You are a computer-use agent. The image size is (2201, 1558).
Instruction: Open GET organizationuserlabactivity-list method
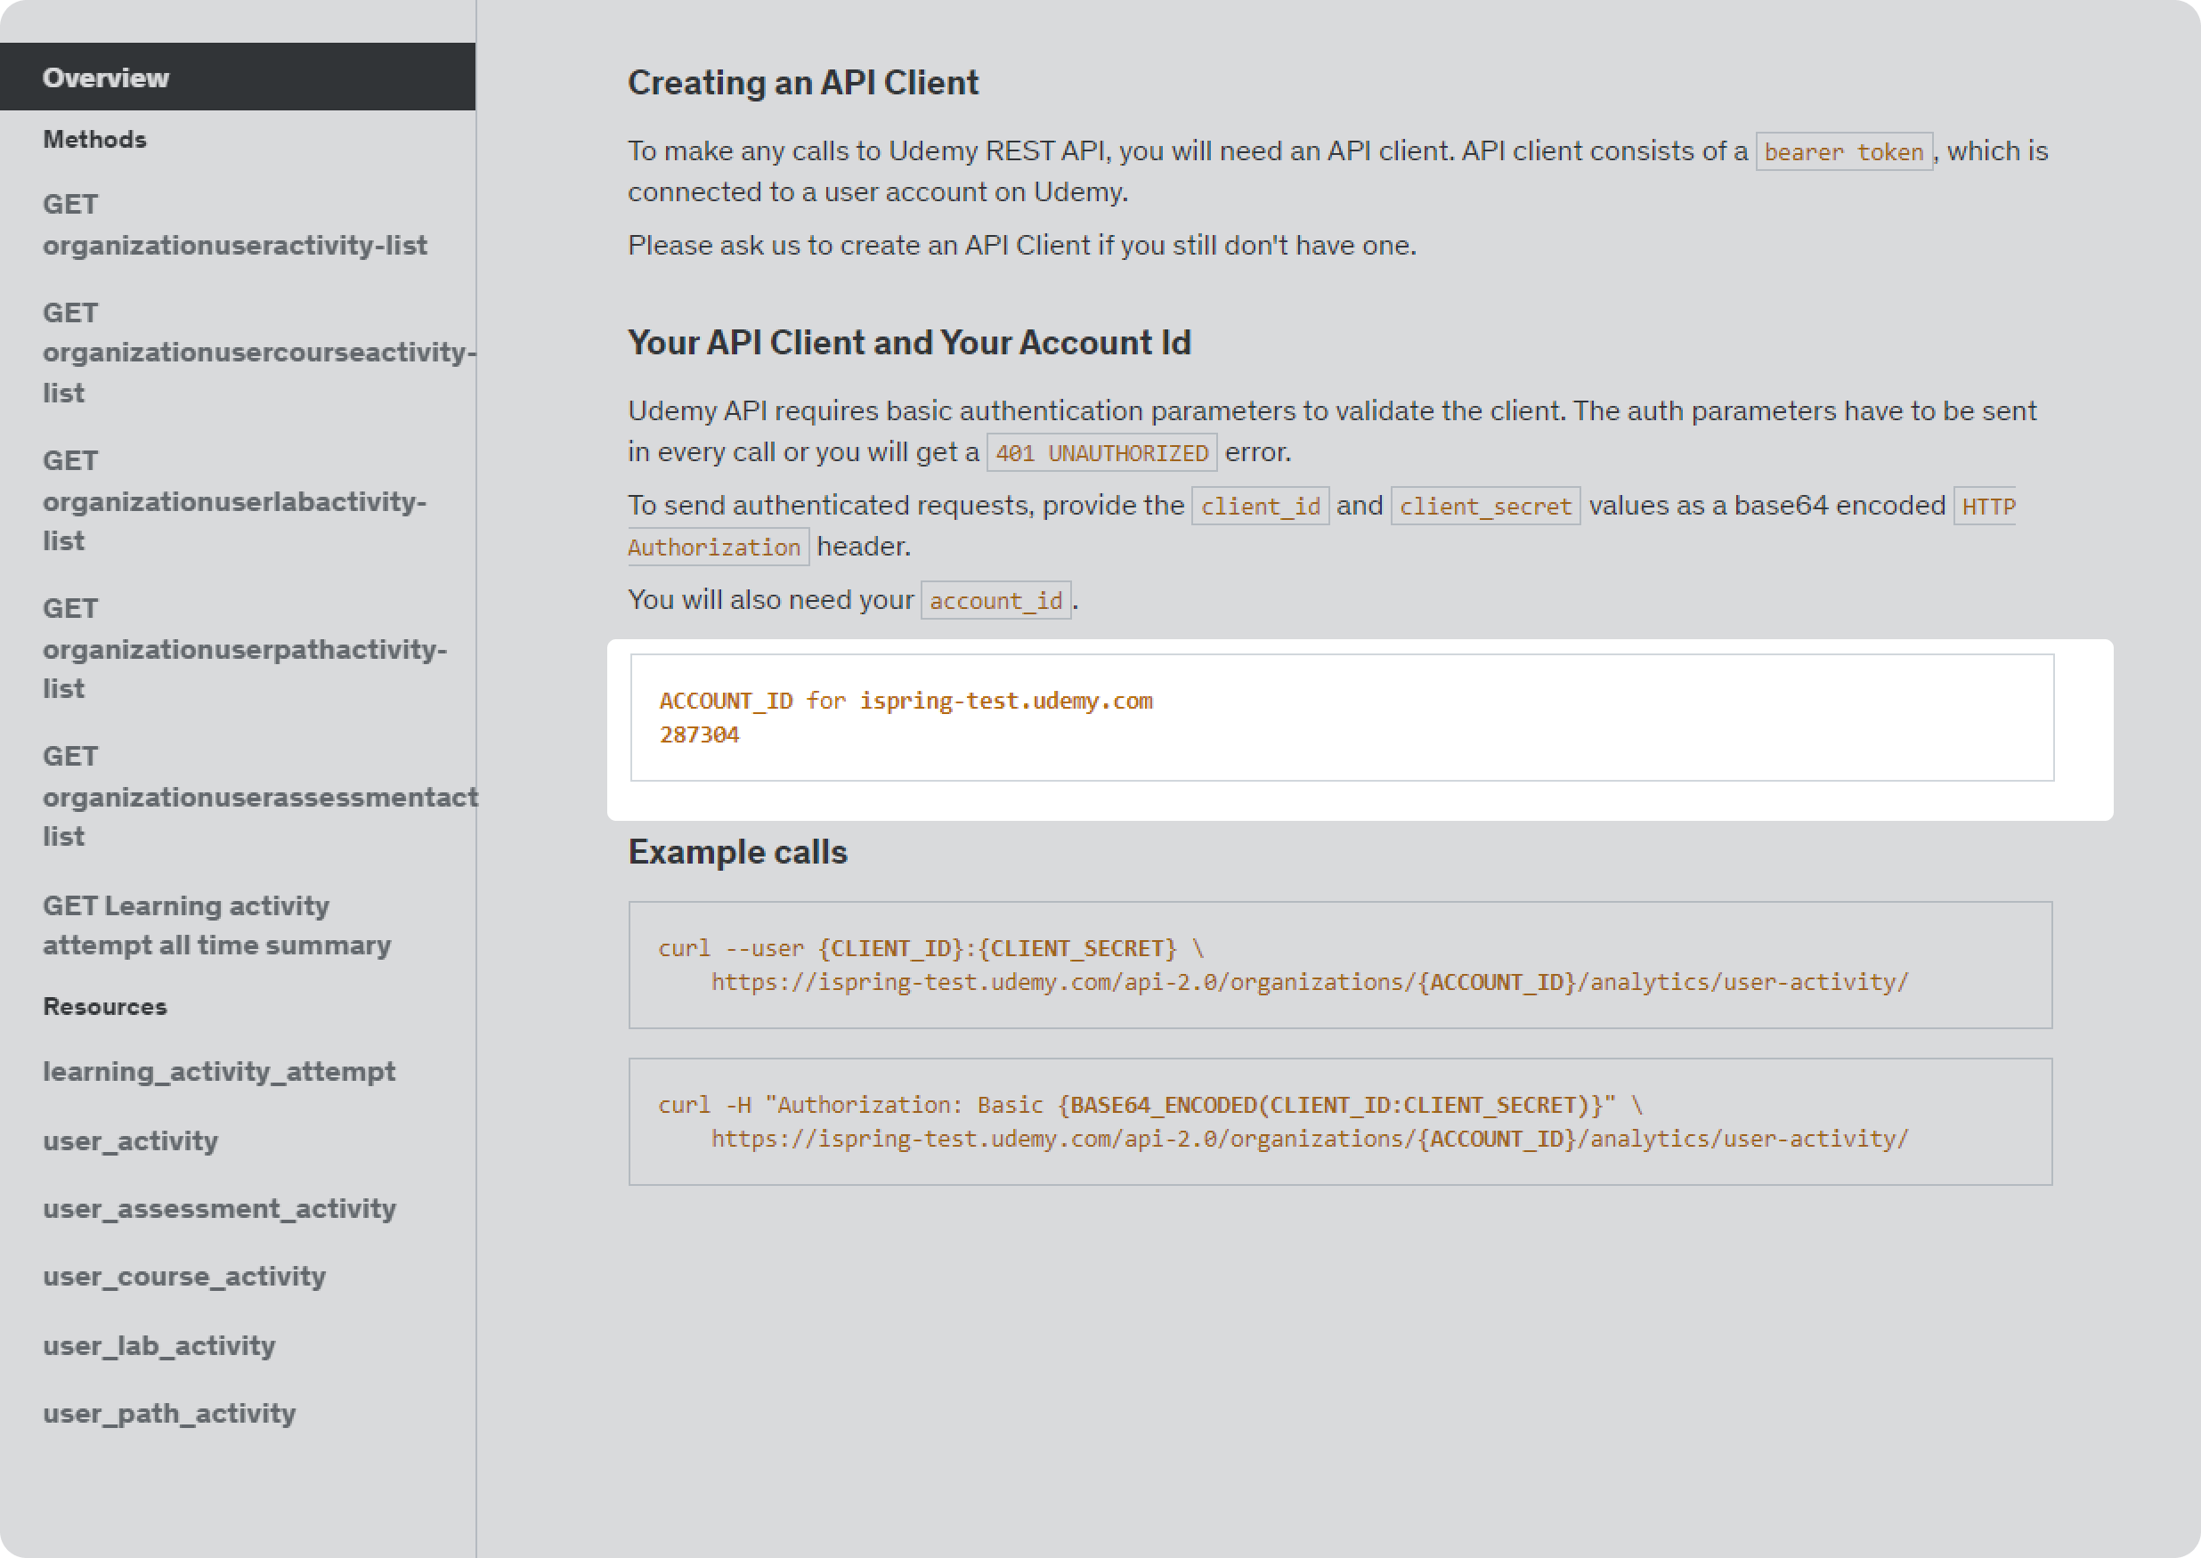[235, 499]
